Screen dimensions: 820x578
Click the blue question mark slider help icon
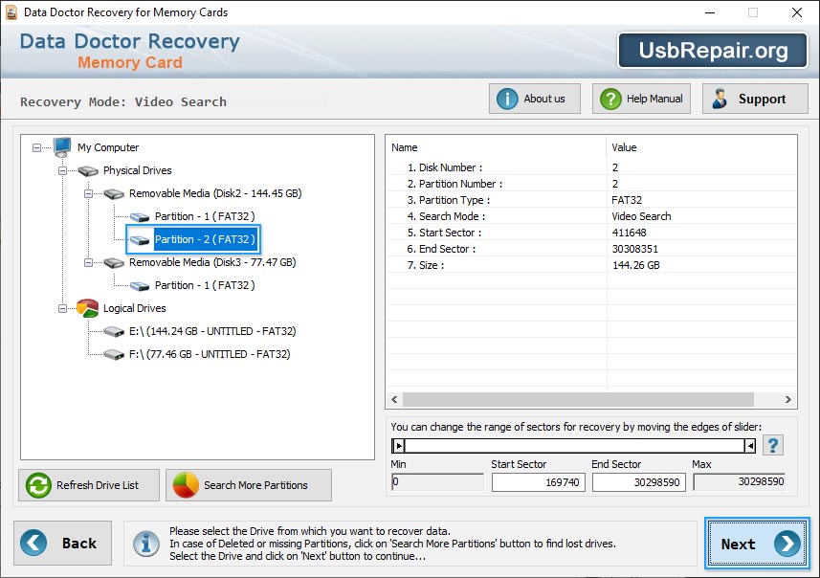tap(773, 446)
